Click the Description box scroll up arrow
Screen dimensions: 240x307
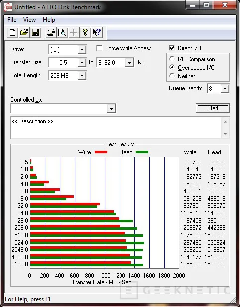(x=225, y=122)
